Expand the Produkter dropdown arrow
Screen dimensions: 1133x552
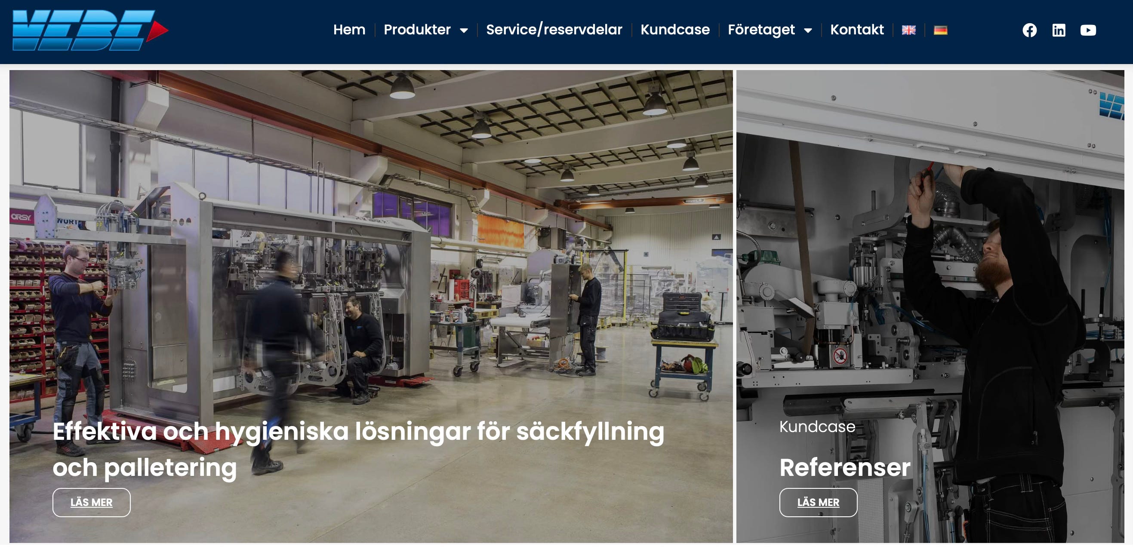coord(464,31)
